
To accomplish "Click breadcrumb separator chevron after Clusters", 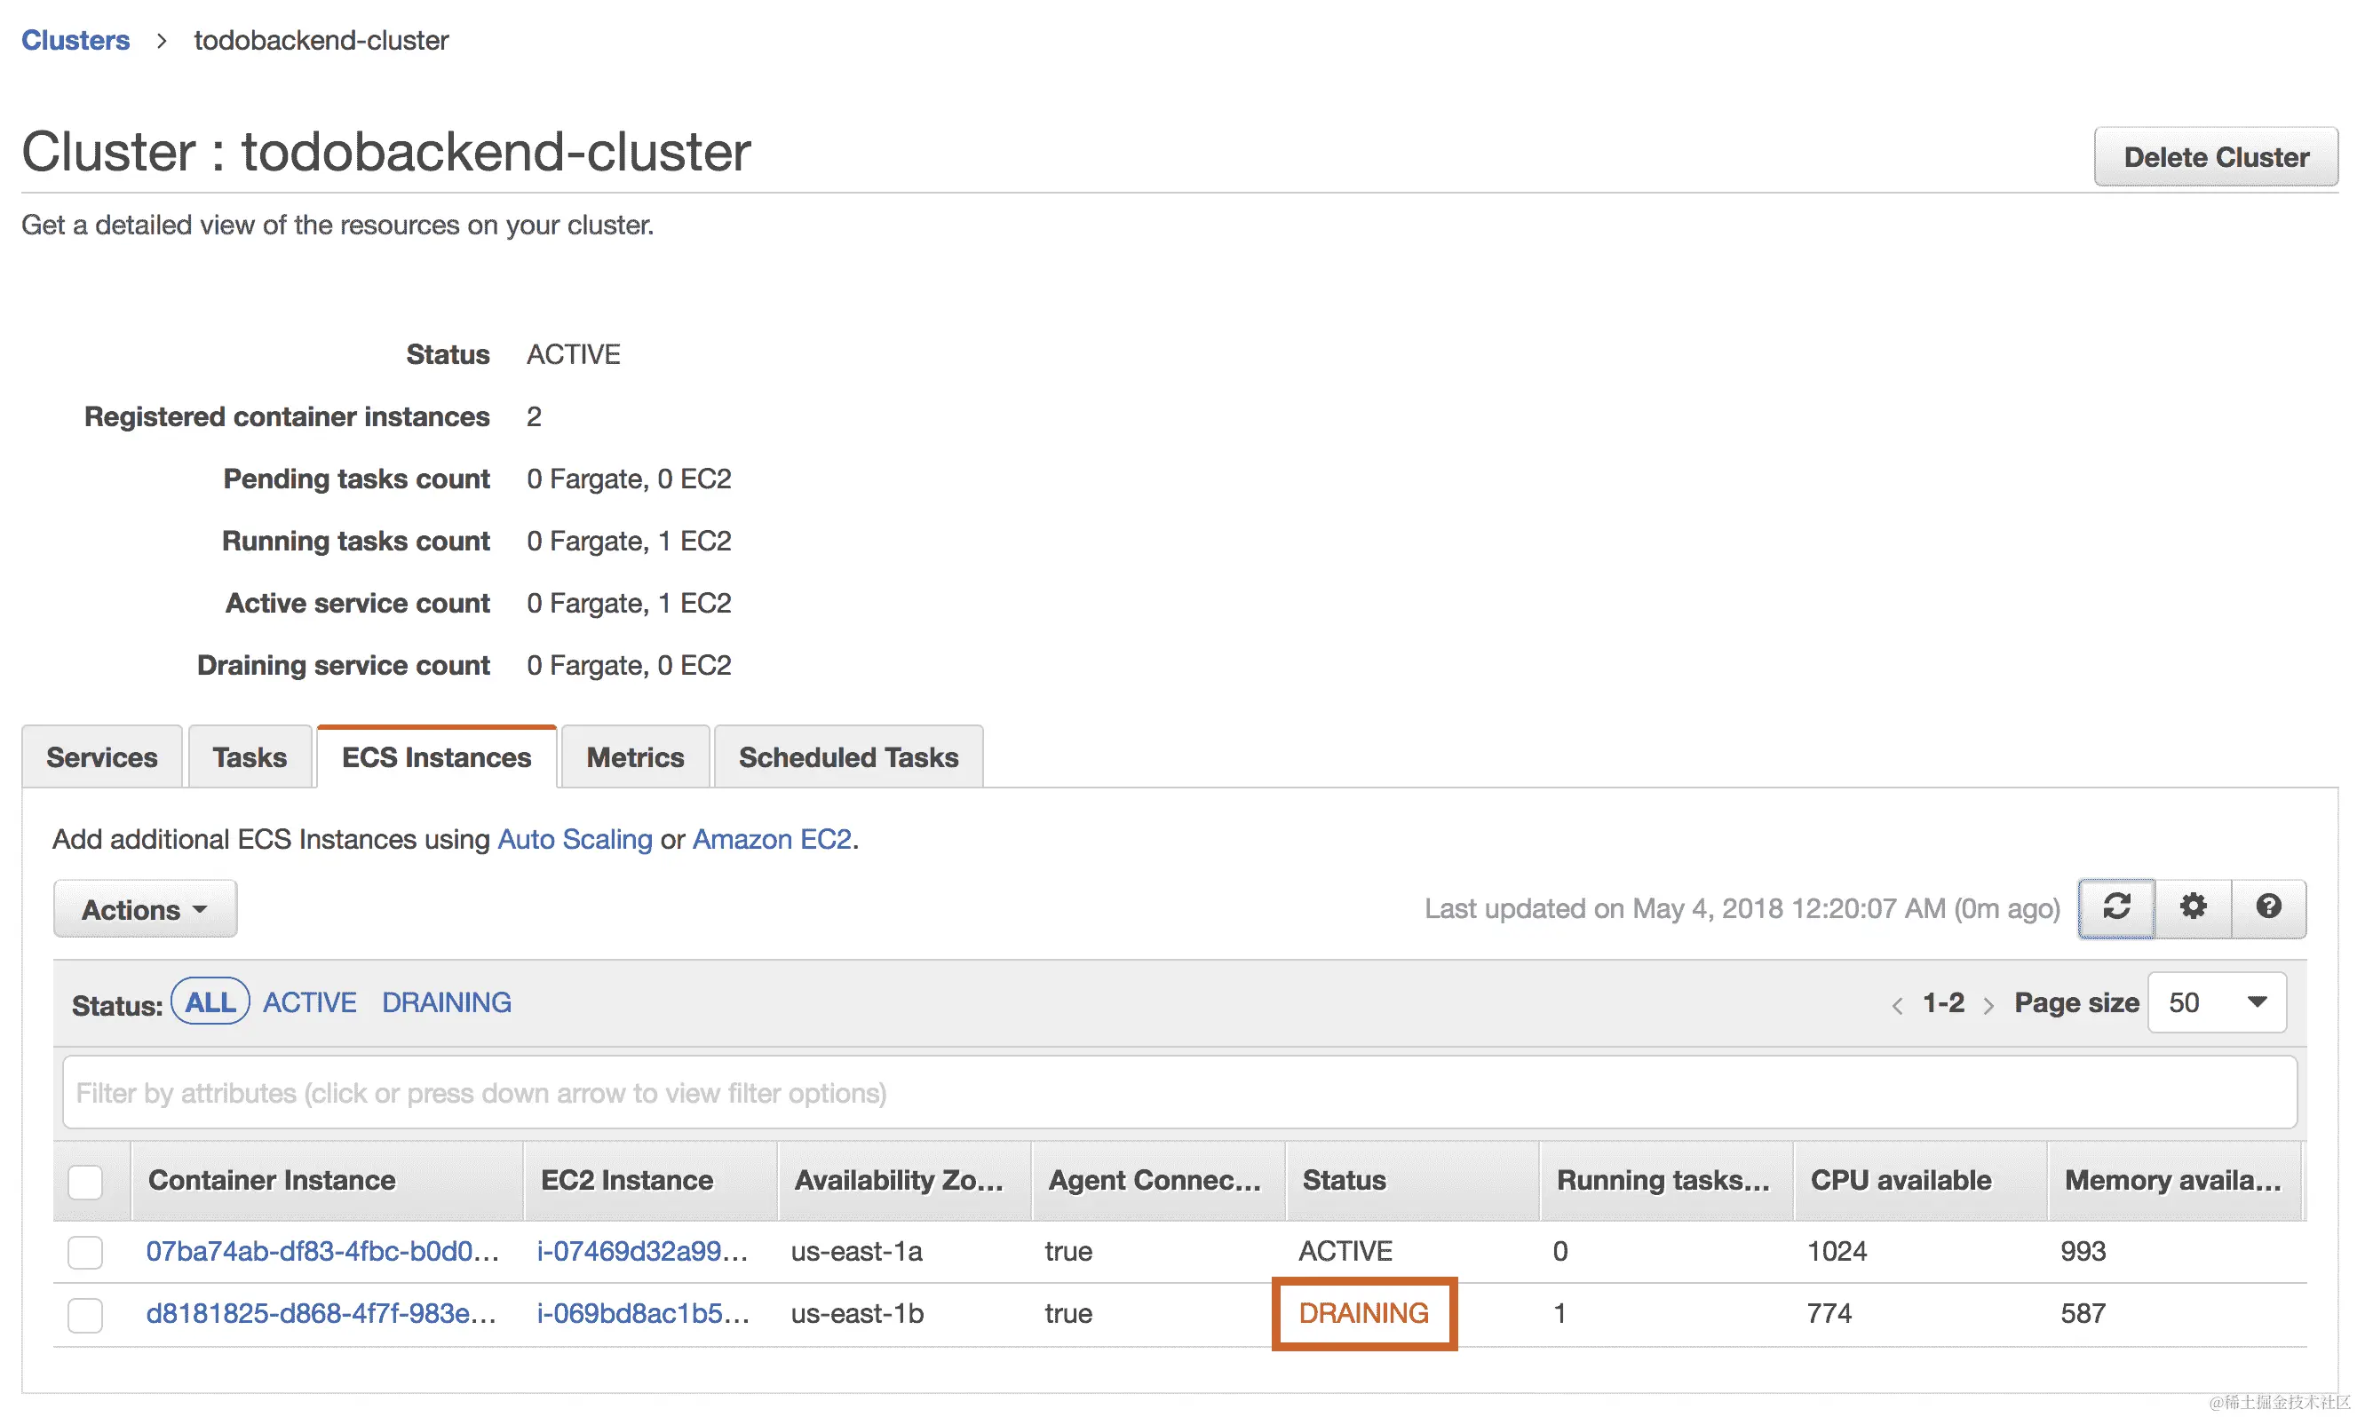I will (x=162, y=41).
